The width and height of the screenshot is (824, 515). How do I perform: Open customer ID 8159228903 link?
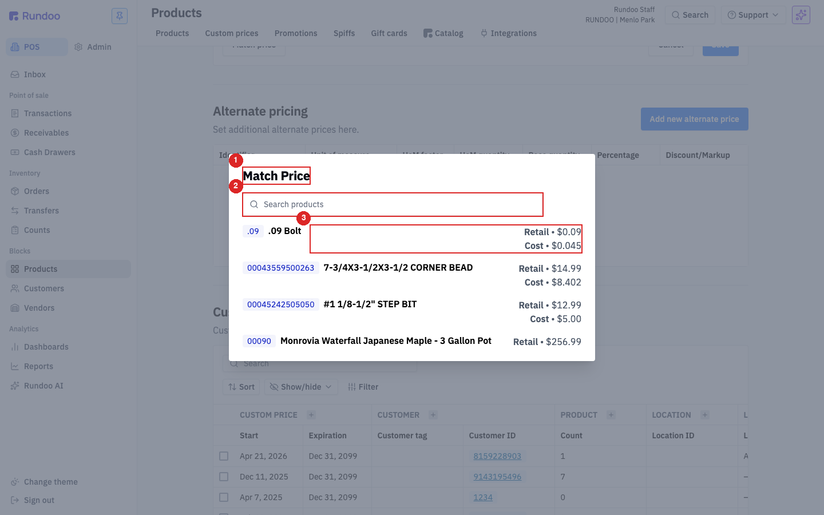tap(497, 456)
